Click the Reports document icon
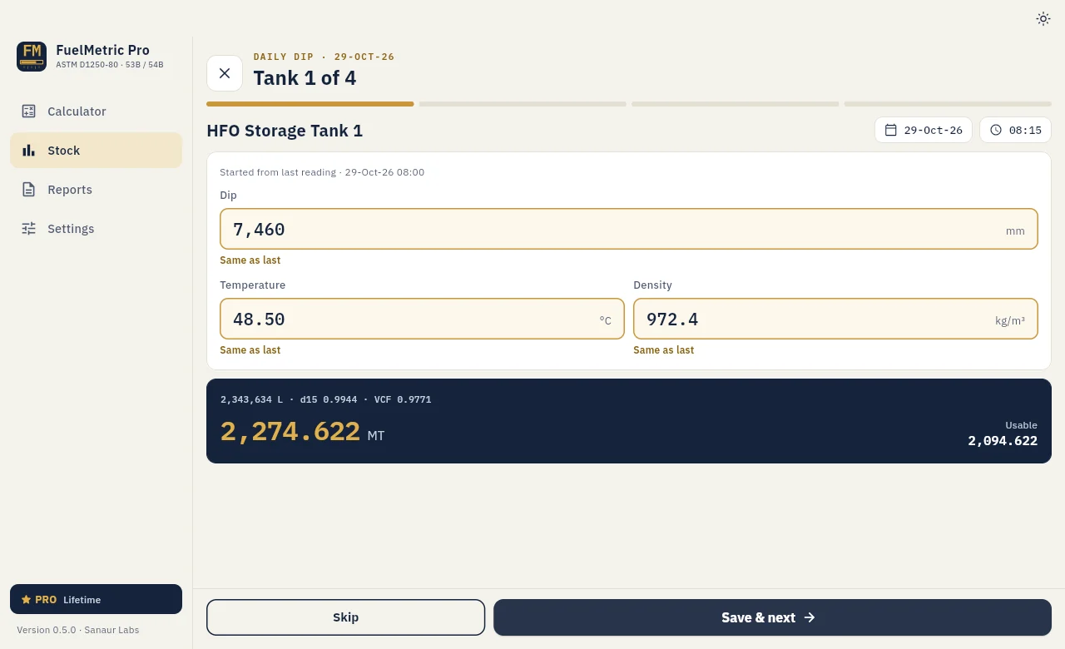 pyautogui.click(x=28, y=190)
